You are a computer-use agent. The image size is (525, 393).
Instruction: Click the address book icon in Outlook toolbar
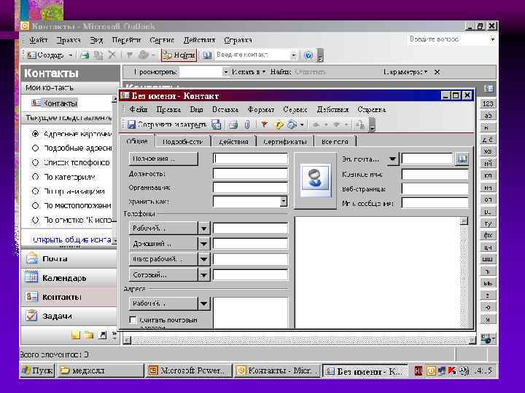[207, 55]
